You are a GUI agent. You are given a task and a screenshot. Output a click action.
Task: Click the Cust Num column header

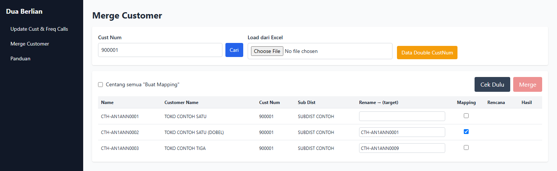point(270,103)
